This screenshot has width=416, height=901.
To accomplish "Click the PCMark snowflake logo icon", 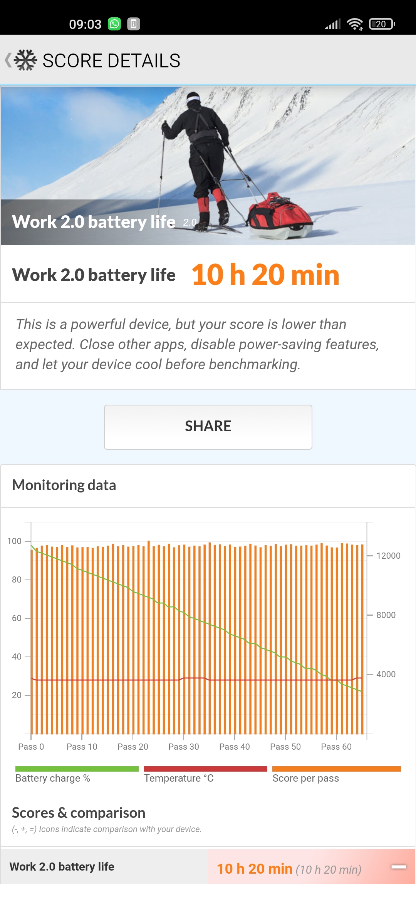I will pyautogui.click(x=25, y=60).
